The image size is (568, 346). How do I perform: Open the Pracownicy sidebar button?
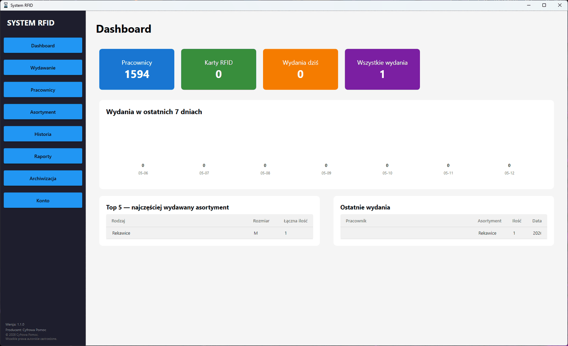coord(43,90)
